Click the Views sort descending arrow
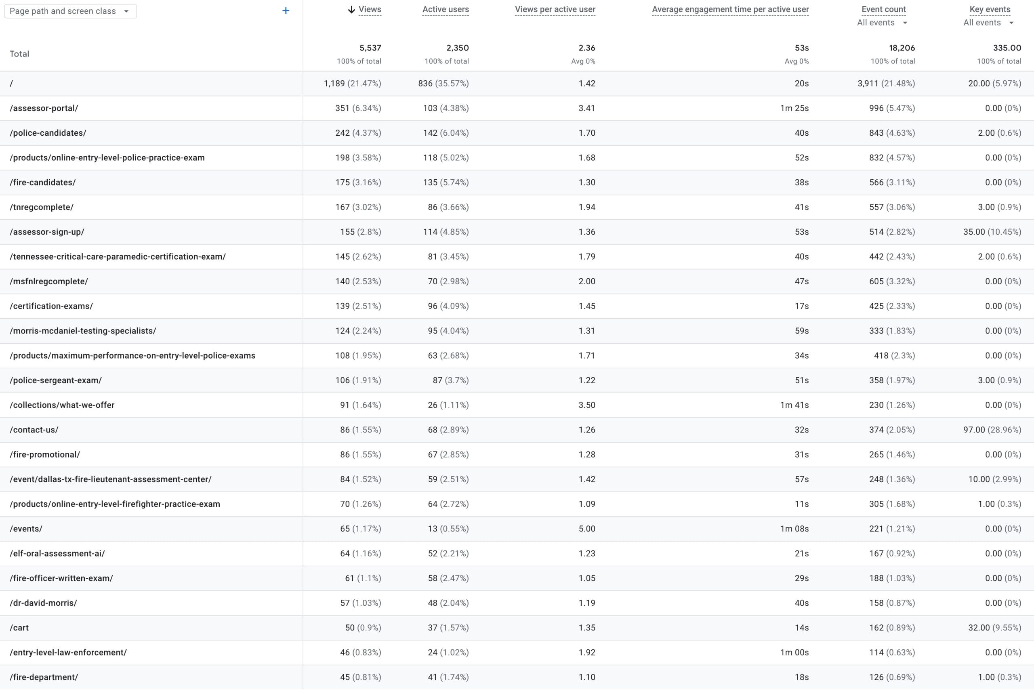This screenshot has height=693, width=1034. click(351, 9)
